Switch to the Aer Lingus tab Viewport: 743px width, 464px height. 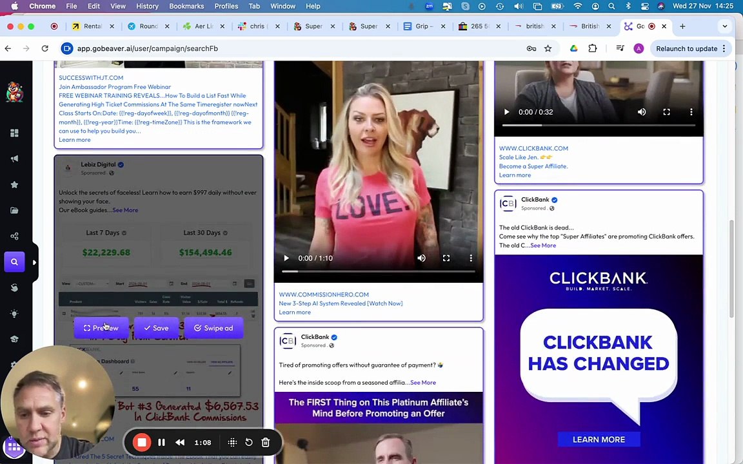204,26
